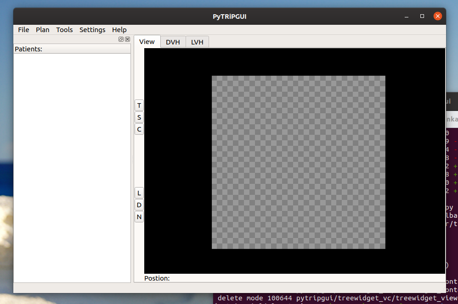
Task: Open the Settings menu
Action: click(92, 29)
